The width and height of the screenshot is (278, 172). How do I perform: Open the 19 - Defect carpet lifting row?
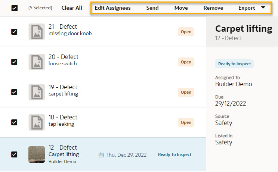(x=103, y=92)
